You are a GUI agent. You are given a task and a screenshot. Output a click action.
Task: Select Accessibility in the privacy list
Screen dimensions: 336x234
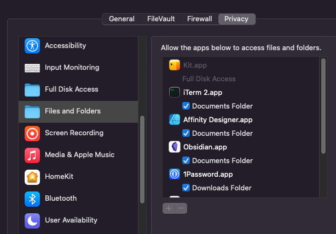tap(78, 46)
